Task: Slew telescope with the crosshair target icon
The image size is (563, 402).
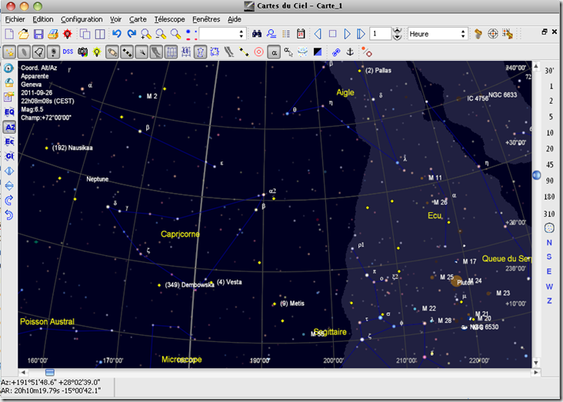Action: pyautogui.click(x=493, y=34)
